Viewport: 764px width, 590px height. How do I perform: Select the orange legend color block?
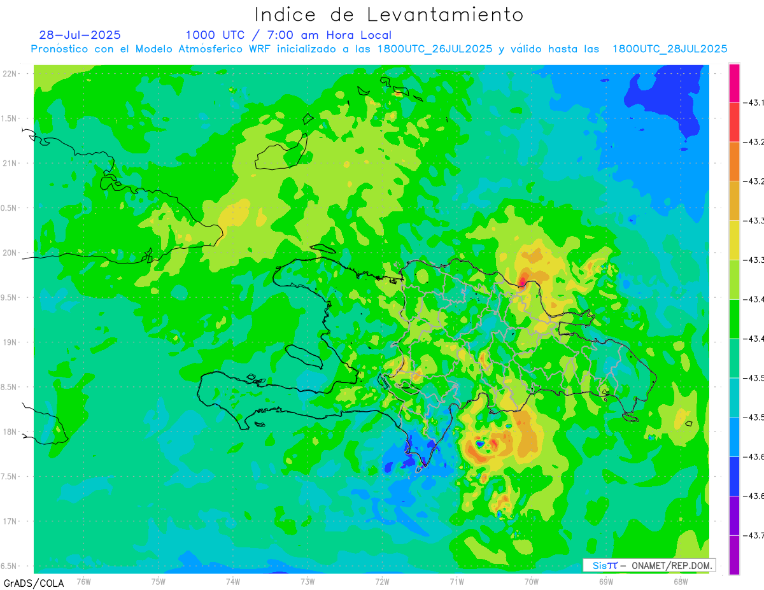(x=734, y=162)
